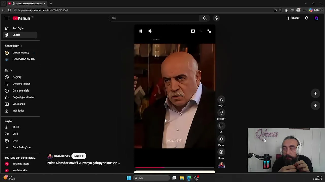This screenshot has height=182, width=325.
Task: Like the video with Beğen button
Action: 221,99
